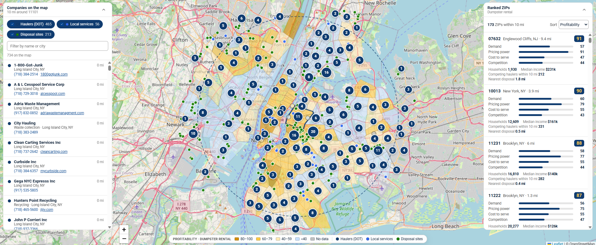
Task: Click the Demand bar for 10013
Action: 546,99
